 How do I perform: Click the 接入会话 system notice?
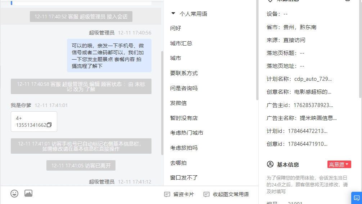click(x=81, y=17)
